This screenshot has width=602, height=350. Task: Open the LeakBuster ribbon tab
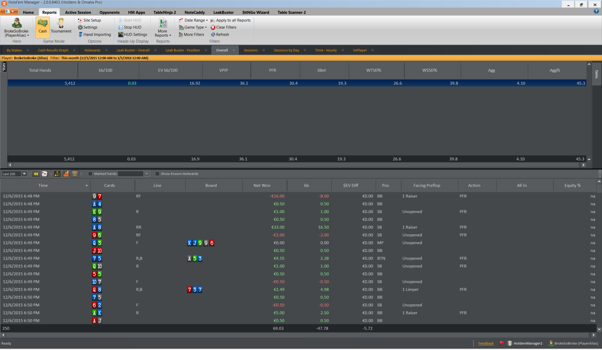click(224, 12)
